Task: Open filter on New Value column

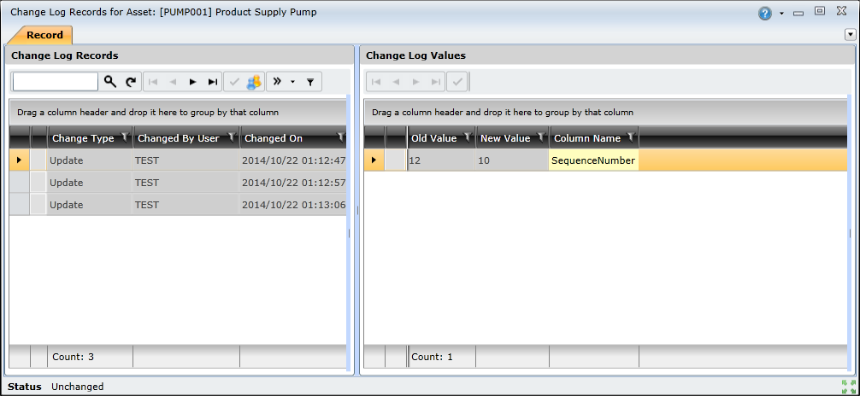Action: coord(542,137)
